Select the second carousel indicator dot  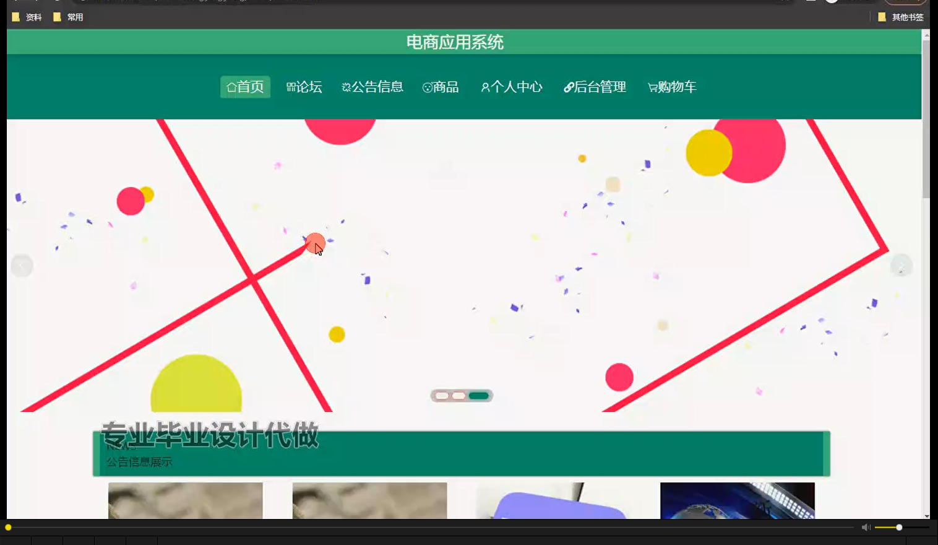tap(458, 395)
